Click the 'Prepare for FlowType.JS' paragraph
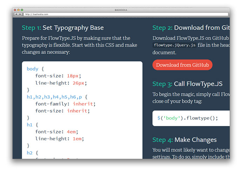Image resolution: width=242 pixels, height=170 pixels. click(x=80, y=45)
